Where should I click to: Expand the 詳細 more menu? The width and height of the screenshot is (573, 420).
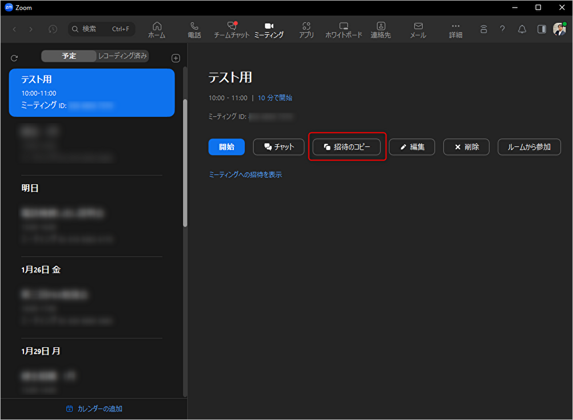click(455, 30)
